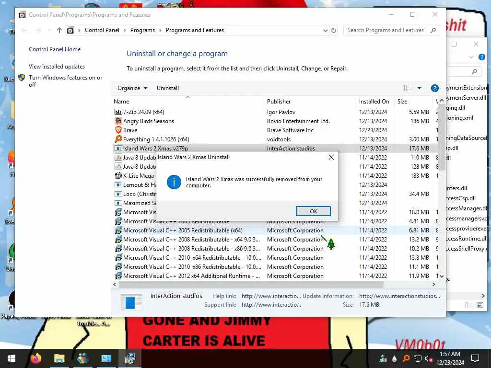Click the Everything search tool icon
Viewport: 491px width, 368px height.
[x=118, y=139]
